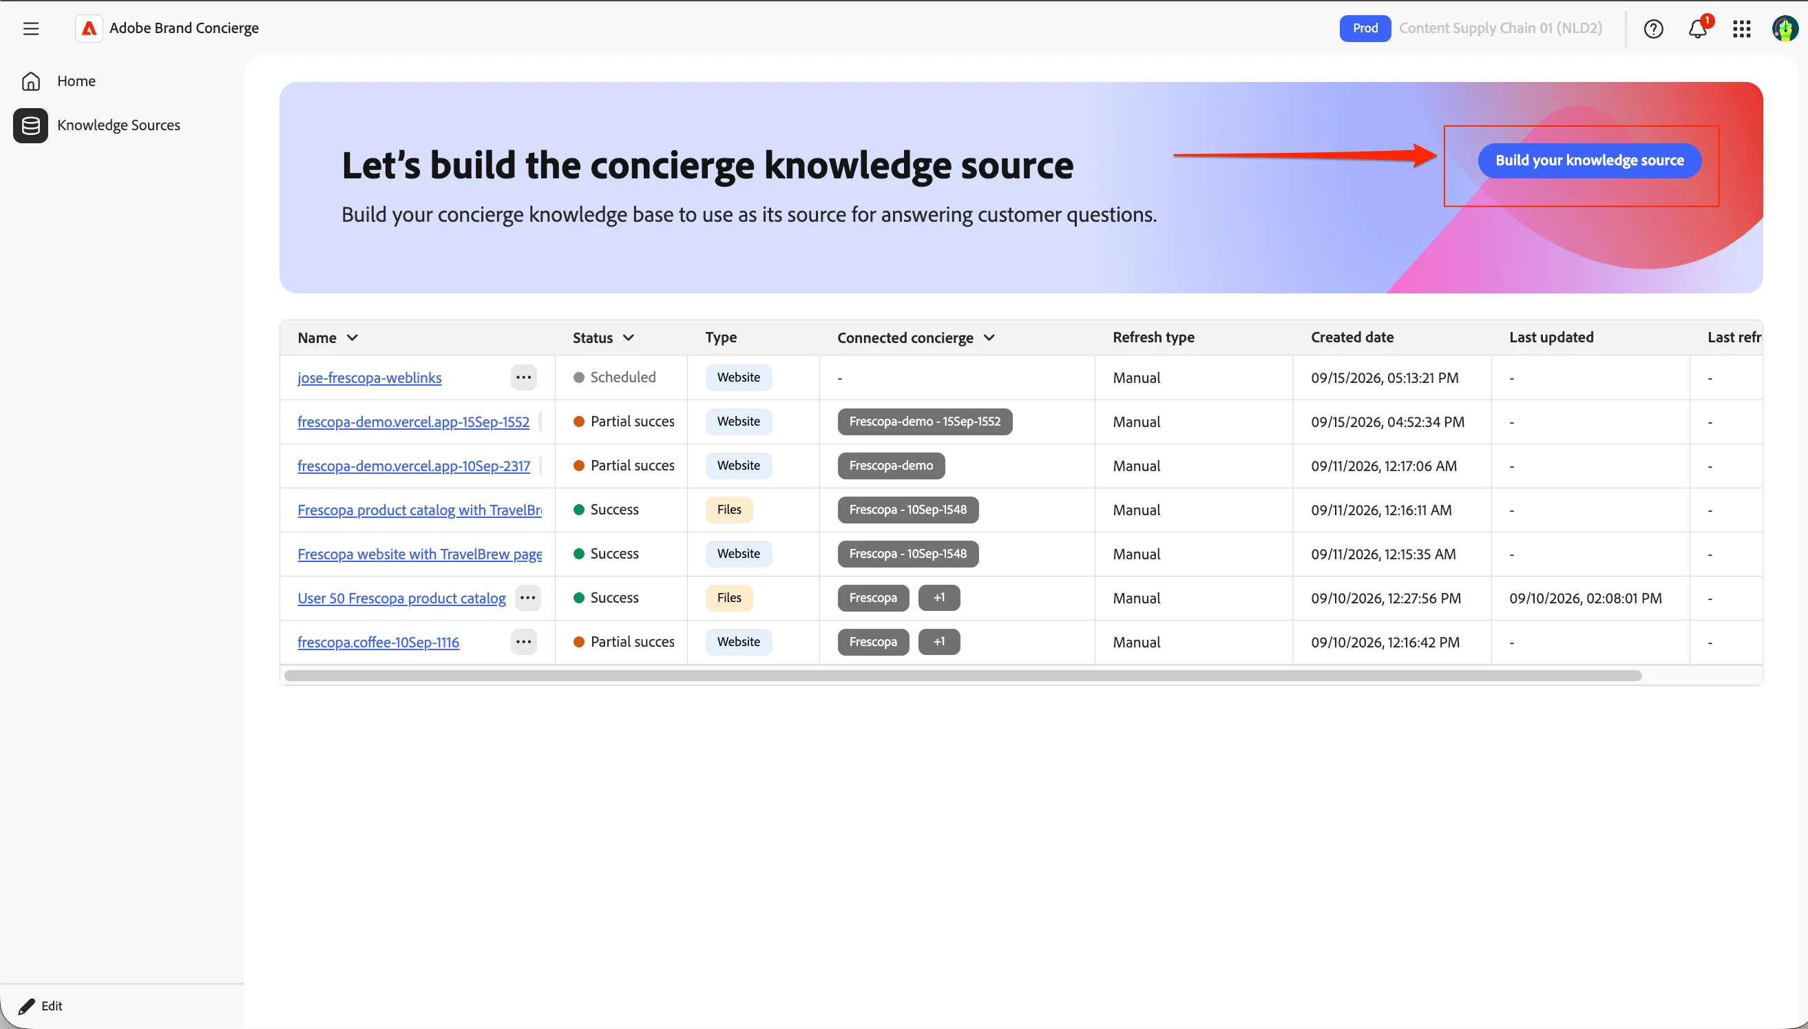
Task: Open the user profile avatar
Action: click(x=1785, y=28)
